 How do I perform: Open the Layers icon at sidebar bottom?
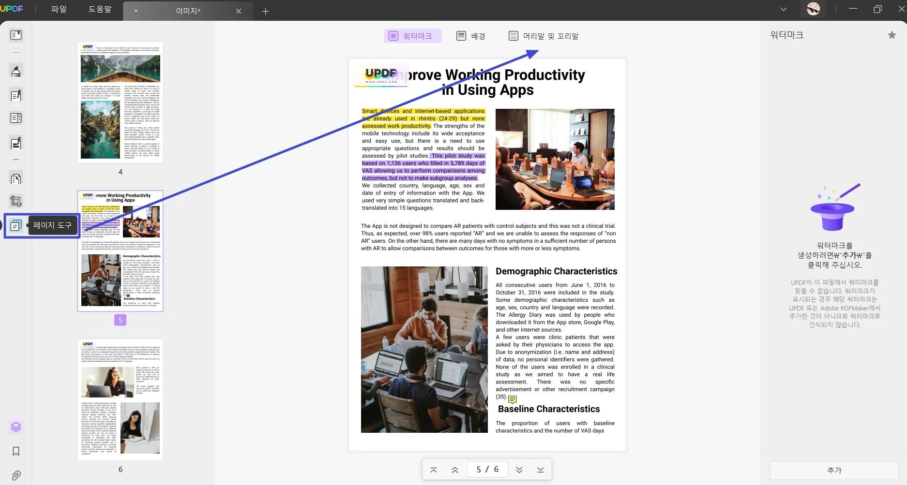point(16,427)
